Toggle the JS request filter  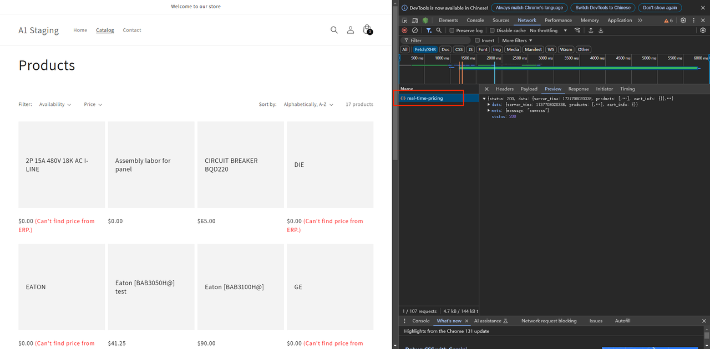coord(470,49)
